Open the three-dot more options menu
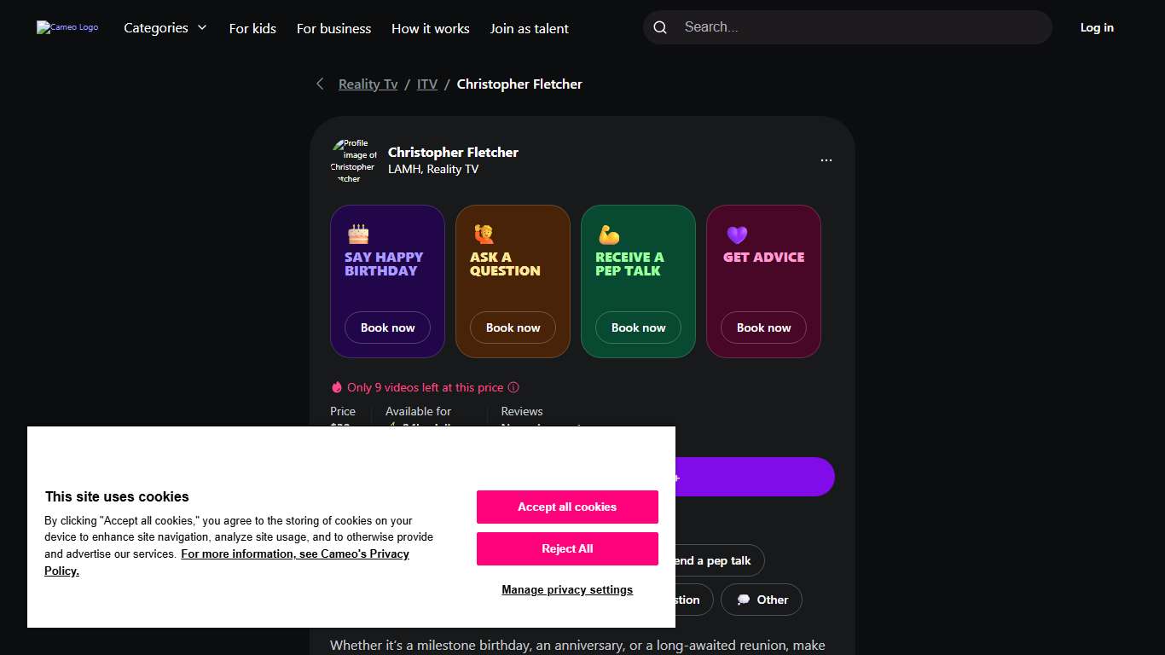Screen dimensions: 1165x655 [826, 160]
